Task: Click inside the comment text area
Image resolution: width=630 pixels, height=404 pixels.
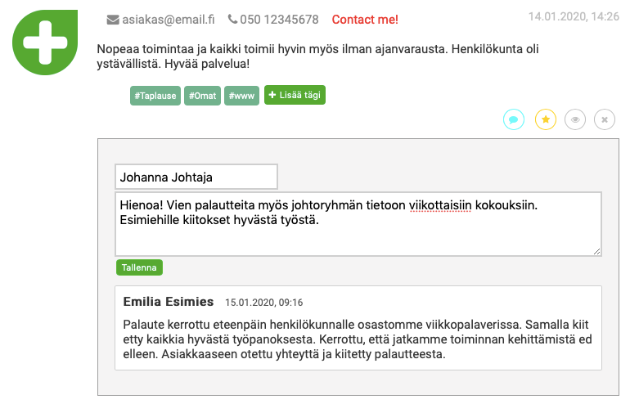Action: pos(358,224)
